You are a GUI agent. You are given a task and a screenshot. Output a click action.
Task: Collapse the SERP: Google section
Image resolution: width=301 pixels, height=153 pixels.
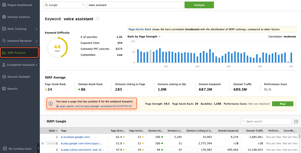tap(44, 121)
